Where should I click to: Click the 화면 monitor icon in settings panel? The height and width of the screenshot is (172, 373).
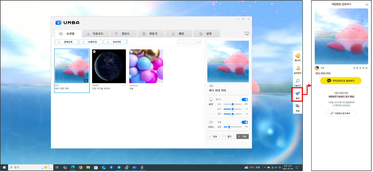211,99
